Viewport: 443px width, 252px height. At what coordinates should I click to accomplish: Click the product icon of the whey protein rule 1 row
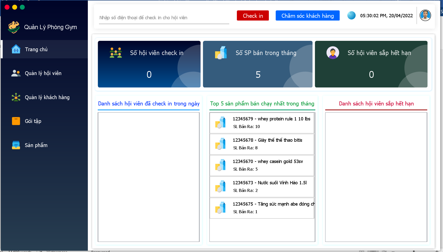pyautogui.click(x=220, y=122)
